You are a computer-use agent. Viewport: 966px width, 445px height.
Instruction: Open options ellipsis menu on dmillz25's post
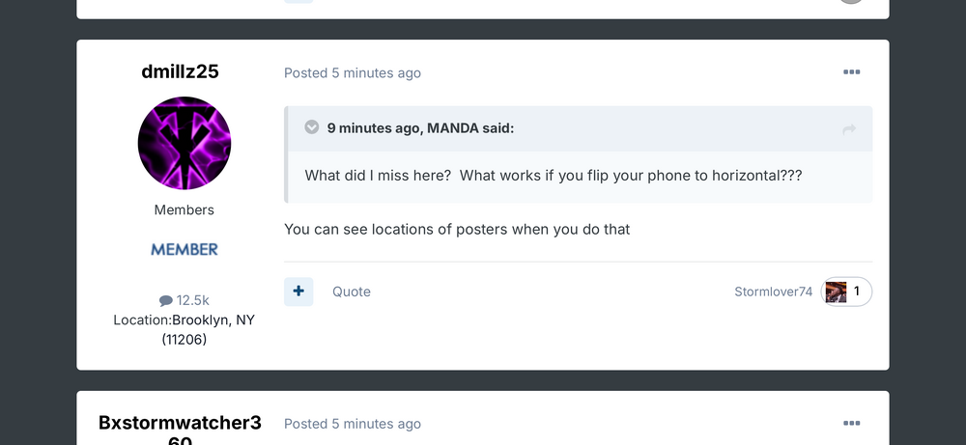851,72
